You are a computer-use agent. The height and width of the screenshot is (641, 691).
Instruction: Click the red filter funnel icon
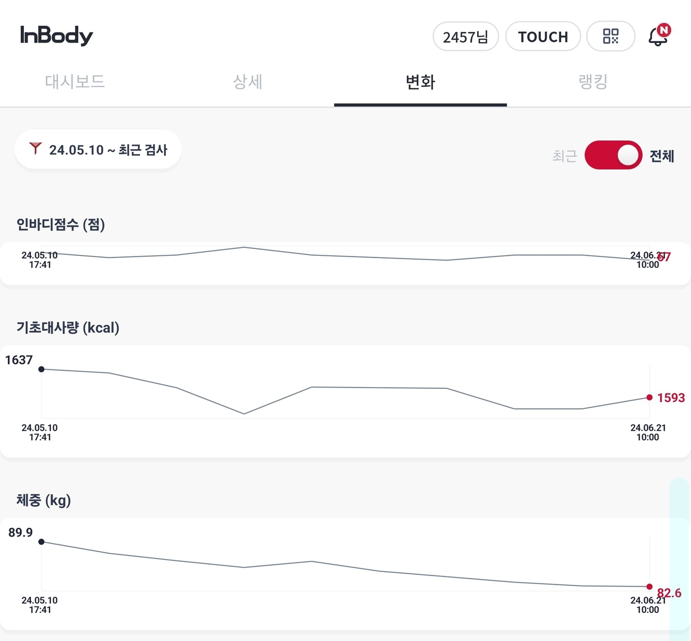click(x=35, y=149)
